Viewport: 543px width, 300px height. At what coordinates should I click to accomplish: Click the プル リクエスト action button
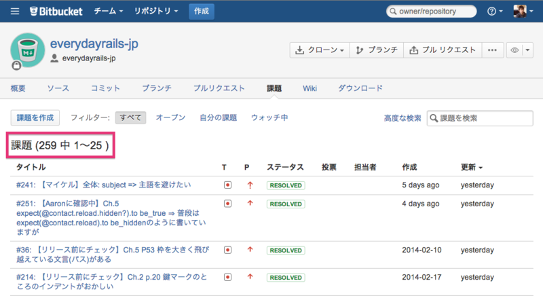pyautogui.click(x=443, y=50)
